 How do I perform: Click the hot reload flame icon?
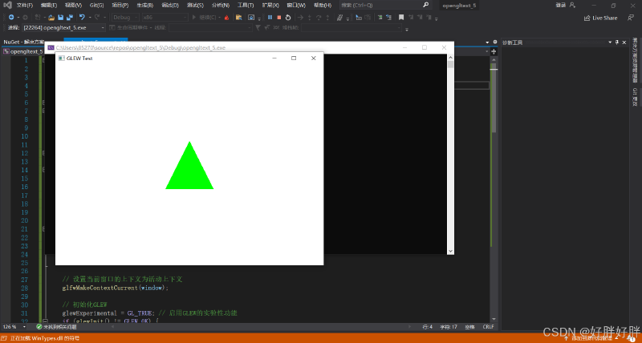[226, 18]
